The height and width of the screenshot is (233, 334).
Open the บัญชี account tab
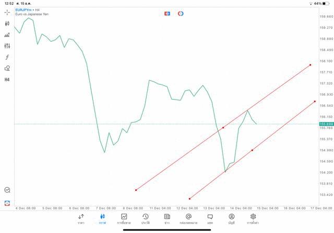[232, 218]
